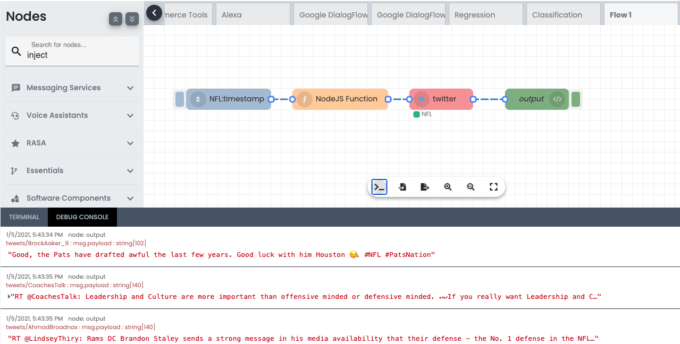Image resolution: width=680 pixels, height=344 pixels.
Task: Fit flow to fullscreen view
Action: [x=493, y=187]
